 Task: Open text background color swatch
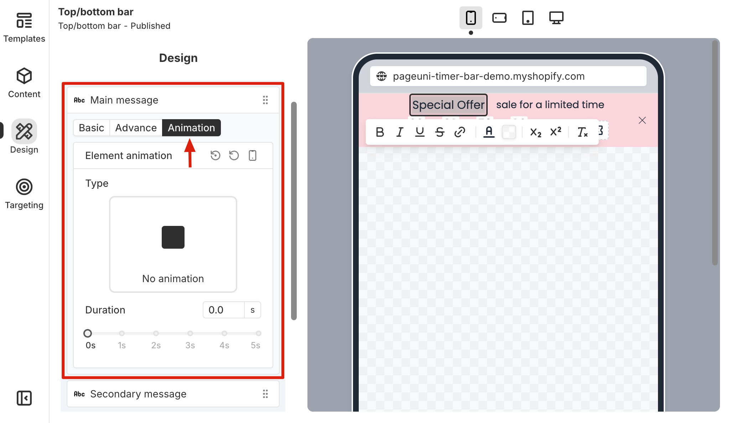(509, 132)
